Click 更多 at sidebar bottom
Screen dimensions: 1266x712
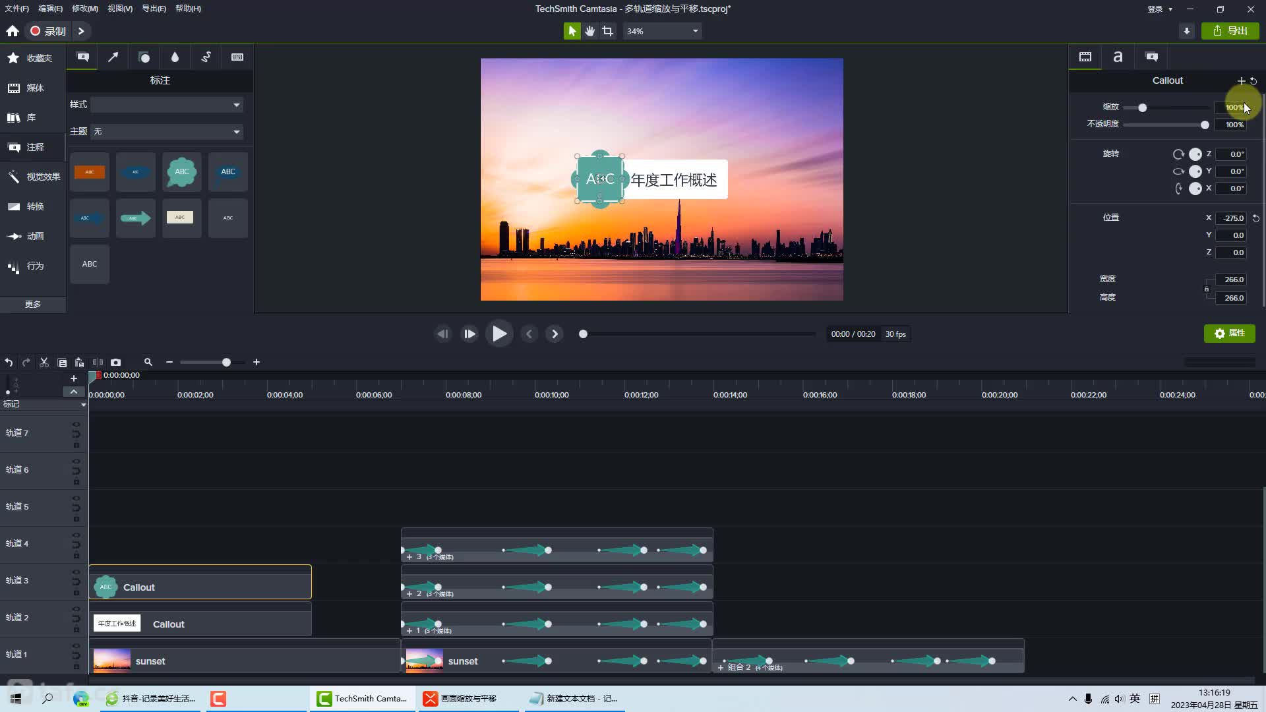(x=33, y=305)
